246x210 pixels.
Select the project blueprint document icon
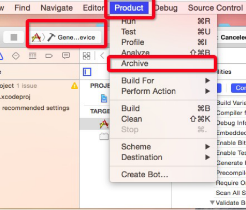pyautogui.click(x=104, y=98)
